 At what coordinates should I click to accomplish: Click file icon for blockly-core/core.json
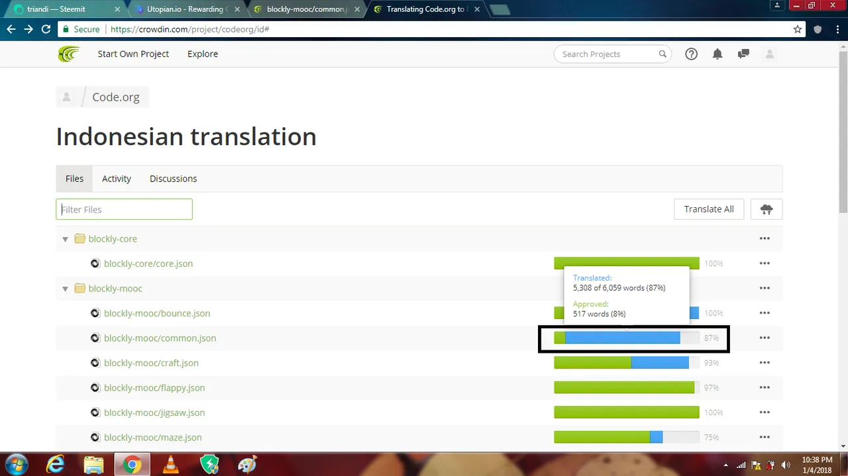pos(95,263)
